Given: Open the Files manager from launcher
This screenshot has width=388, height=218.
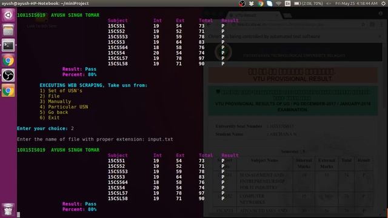Looking at the screenshot, I should [x=8, y=30].
